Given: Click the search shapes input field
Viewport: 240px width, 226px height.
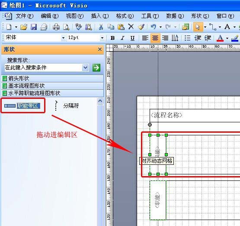Looking at the screenshot, I should tap(43, 68).
